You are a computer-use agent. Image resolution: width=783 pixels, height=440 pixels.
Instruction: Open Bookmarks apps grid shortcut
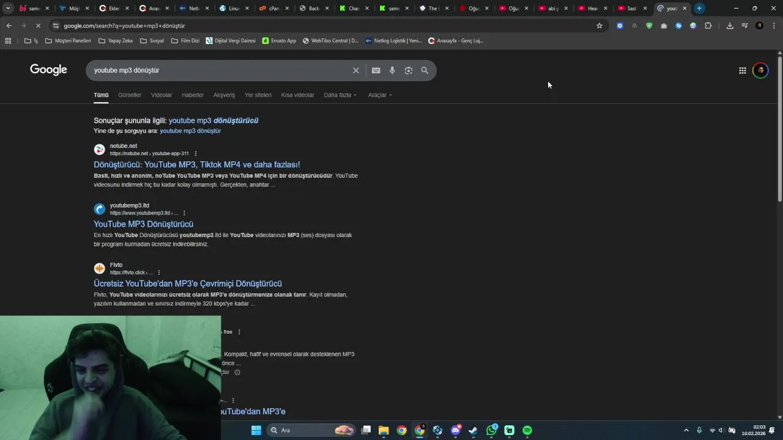tap(8, 41)
